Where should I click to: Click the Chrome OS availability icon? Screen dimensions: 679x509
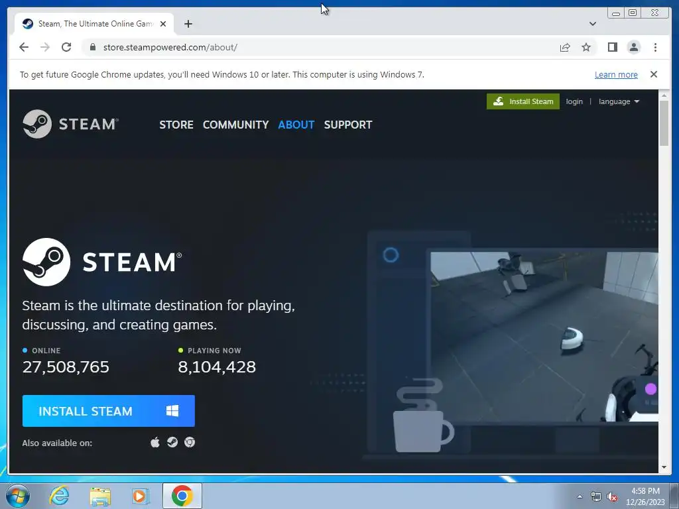coord(190,442)
